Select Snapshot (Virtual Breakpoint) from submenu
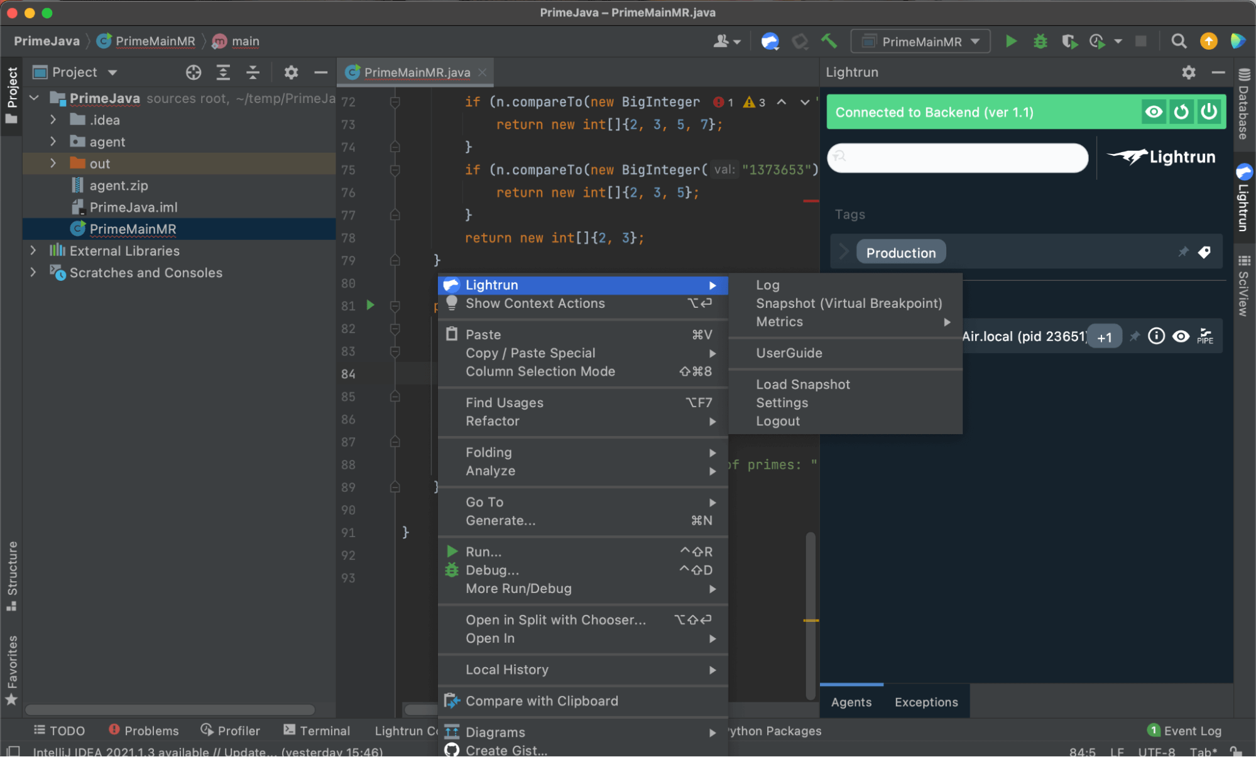Viewport: 1256px width, 757px height. click(849, 303)
